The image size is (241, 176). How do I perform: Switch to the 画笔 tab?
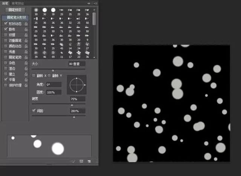coord(5,3)
